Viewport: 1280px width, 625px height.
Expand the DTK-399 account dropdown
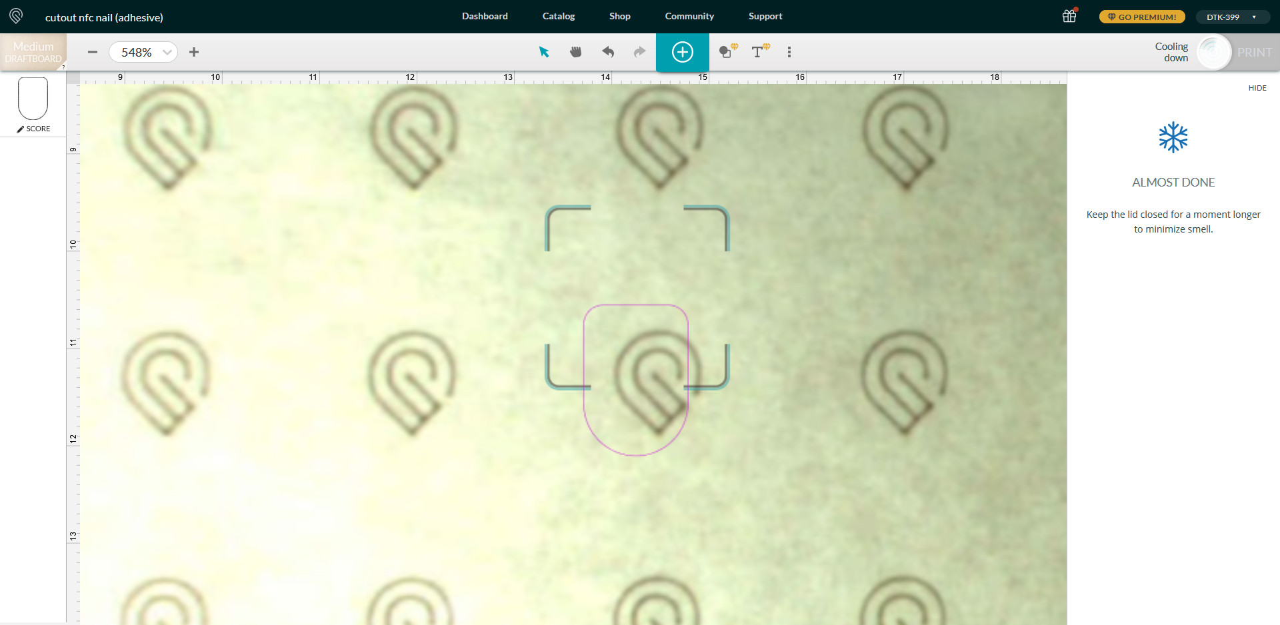[x=1232, y=17]
